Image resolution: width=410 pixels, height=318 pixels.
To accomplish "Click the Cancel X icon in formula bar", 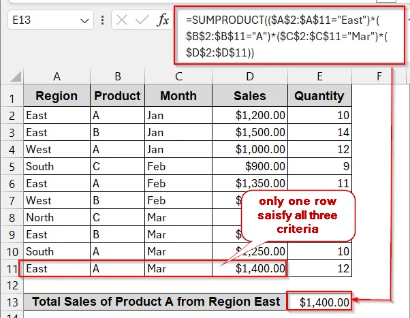I will [122, 20].
